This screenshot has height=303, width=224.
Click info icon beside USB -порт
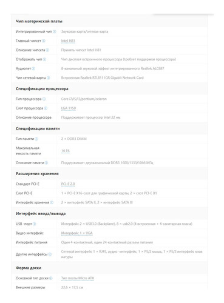click(x=35, y=224)
